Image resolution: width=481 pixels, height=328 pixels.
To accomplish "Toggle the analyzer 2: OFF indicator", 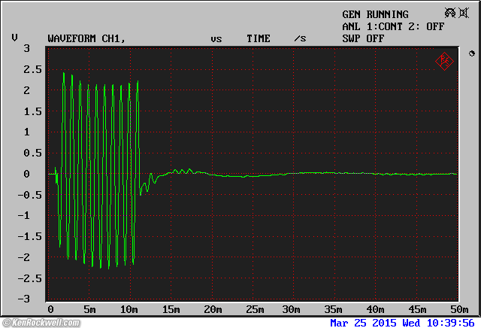I will pos(426,27).
